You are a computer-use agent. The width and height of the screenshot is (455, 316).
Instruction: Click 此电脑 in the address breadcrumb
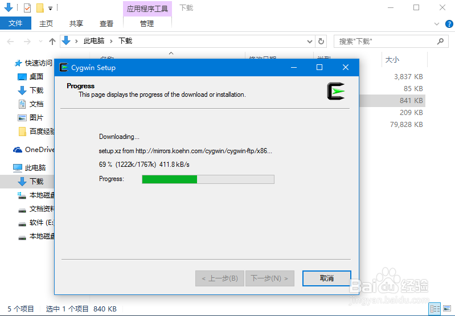click(x=94, y=41)
